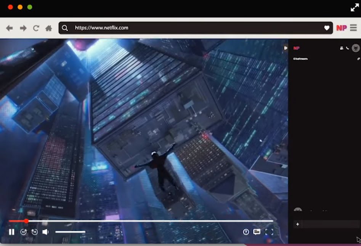This screenshot has width=361, height=246.
Task: Enter fullscreen video mode
Action: [269, 232]
